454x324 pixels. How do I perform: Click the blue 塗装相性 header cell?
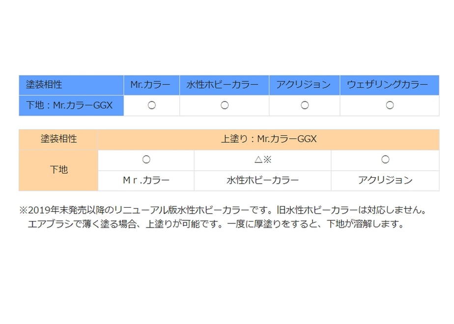coord(71,85)
